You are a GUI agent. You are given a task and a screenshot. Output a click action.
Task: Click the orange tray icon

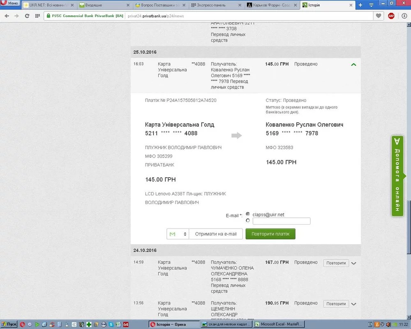click(377, 324)
